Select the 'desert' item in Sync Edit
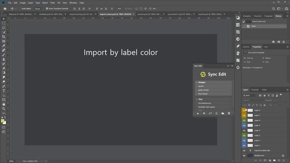 coord(213,86)
